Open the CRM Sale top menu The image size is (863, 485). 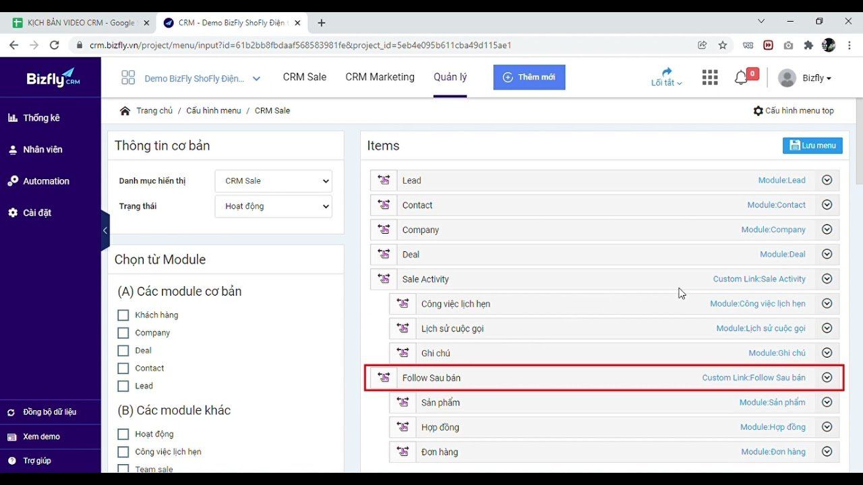pyautogui.click(x=304, y=77)
